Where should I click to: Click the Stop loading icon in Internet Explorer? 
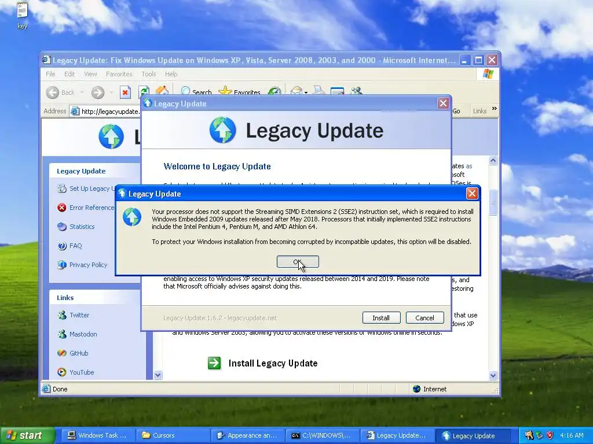pos(125,92)
